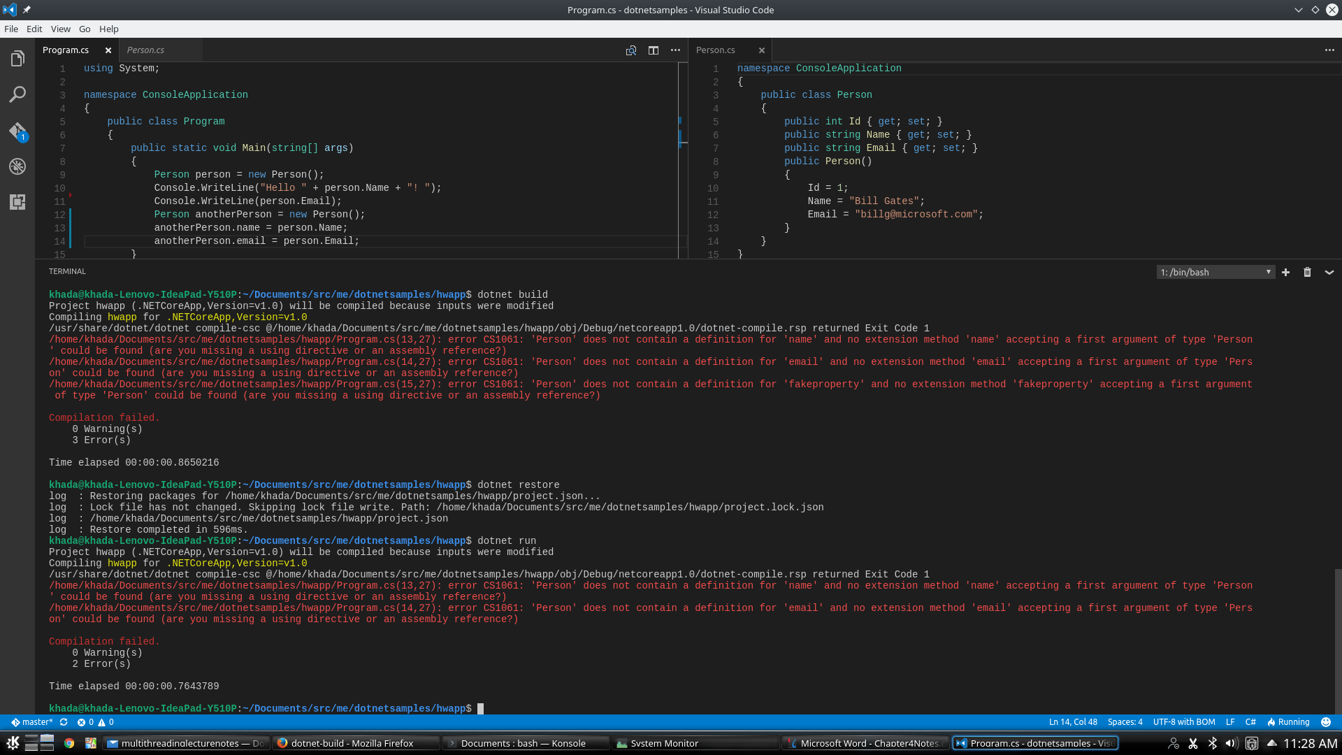
Task: Change indentation via Spaces: 4
Action: pos(1125,722)
